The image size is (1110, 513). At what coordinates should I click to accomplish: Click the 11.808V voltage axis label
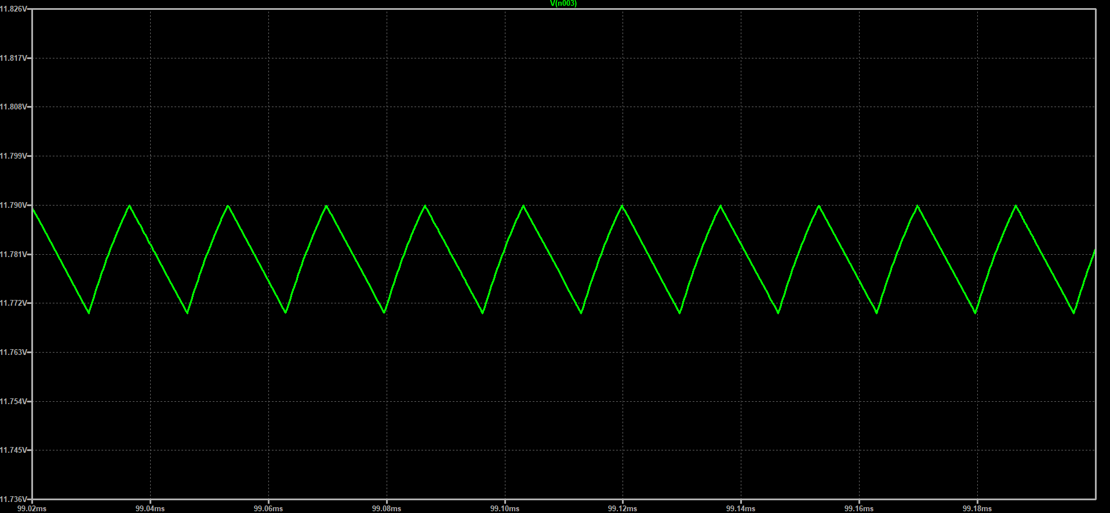[13, 107]
